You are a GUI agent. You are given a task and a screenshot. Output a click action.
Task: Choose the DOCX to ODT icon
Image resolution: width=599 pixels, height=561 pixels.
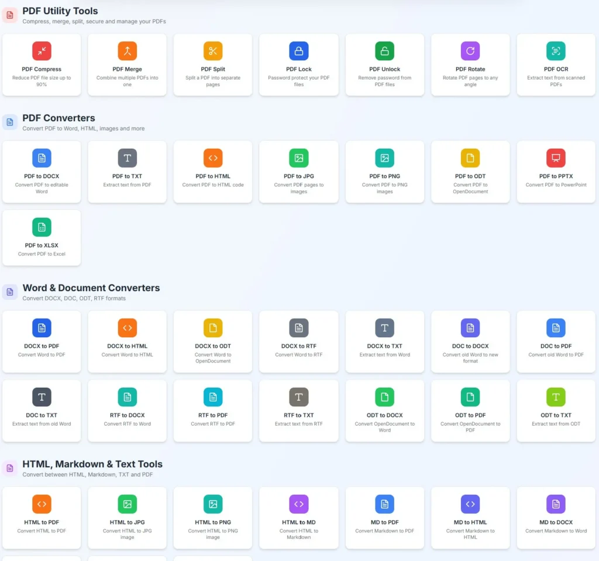[x=213, y=328]
